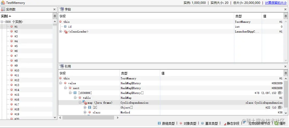This screenshot has width=289, height=128.
Task: Select instance #8
Action: (16, 61)
